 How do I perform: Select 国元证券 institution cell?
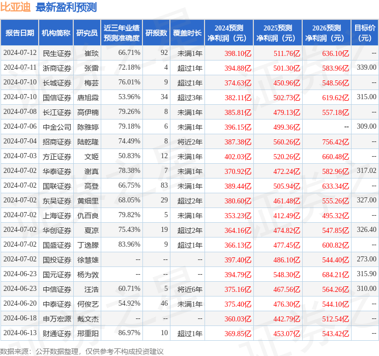point(57,275)
